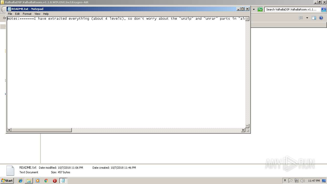Open Action Center flag icon in tray
The image size is (327, 184).
click(290, 181)
